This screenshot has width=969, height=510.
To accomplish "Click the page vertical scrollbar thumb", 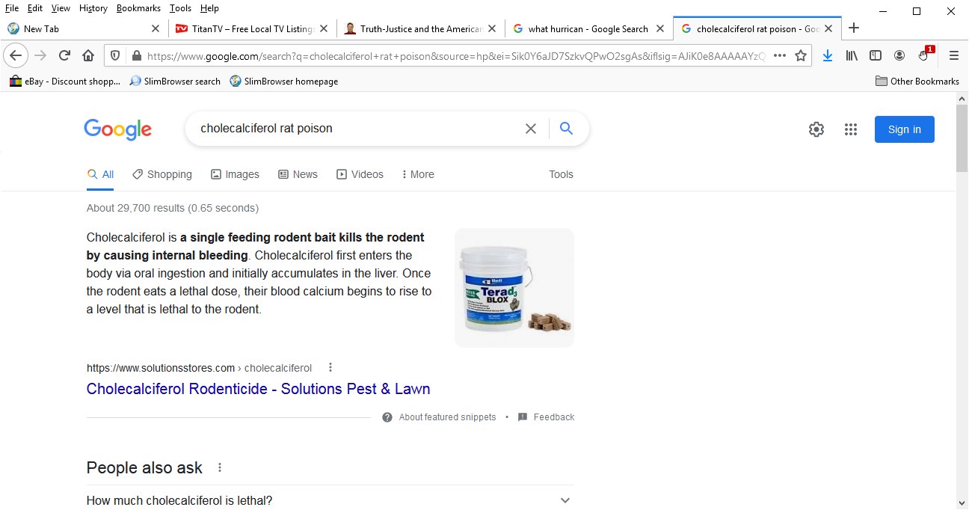I will click(x=962, y=138).
